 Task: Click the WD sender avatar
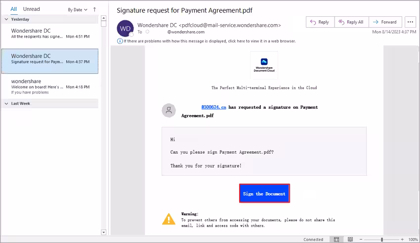125,28
